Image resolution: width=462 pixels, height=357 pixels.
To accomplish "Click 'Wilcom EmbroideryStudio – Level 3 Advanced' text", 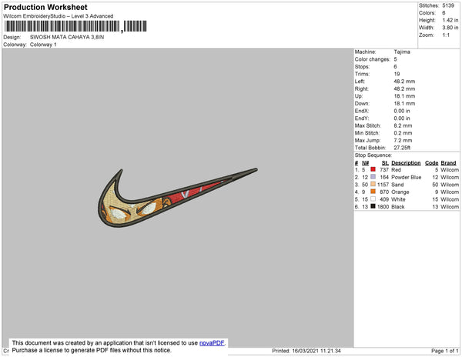I will tap(59, 16).
